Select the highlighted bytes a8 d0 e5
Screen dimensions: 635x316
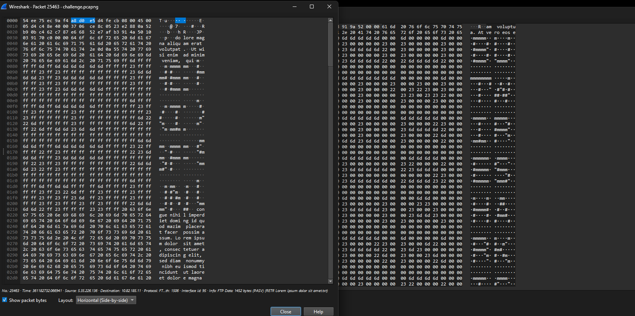point(83,21)
